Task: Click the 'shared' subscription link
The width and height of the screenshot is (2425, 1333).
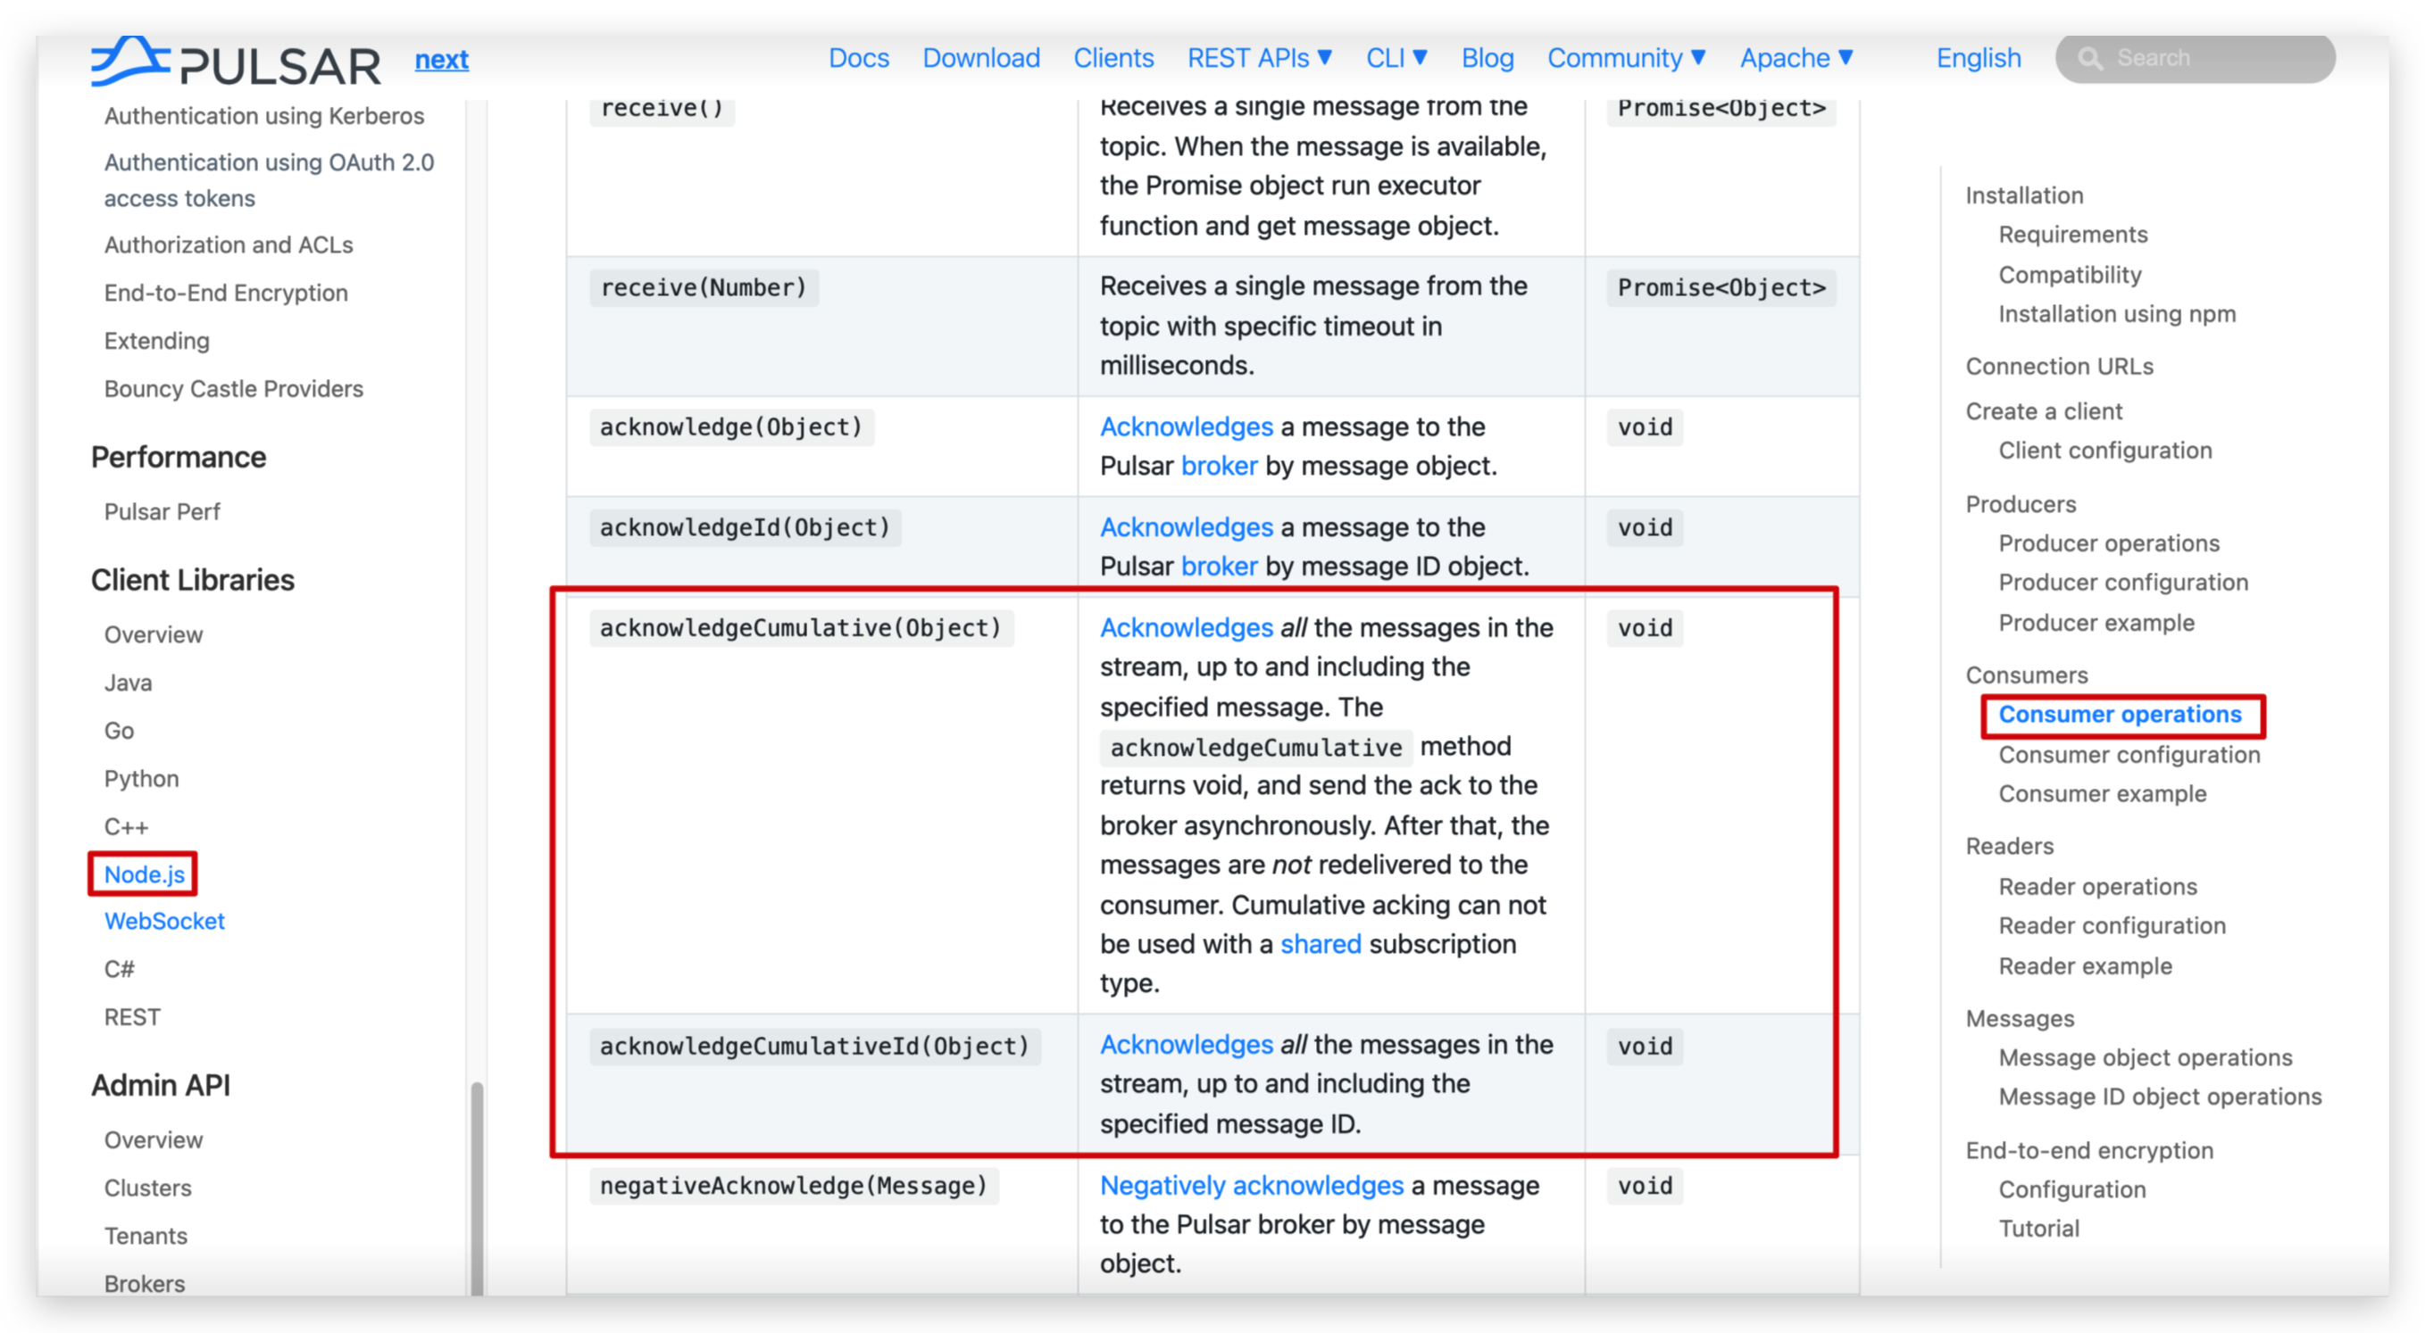Action: point(1320,944)
